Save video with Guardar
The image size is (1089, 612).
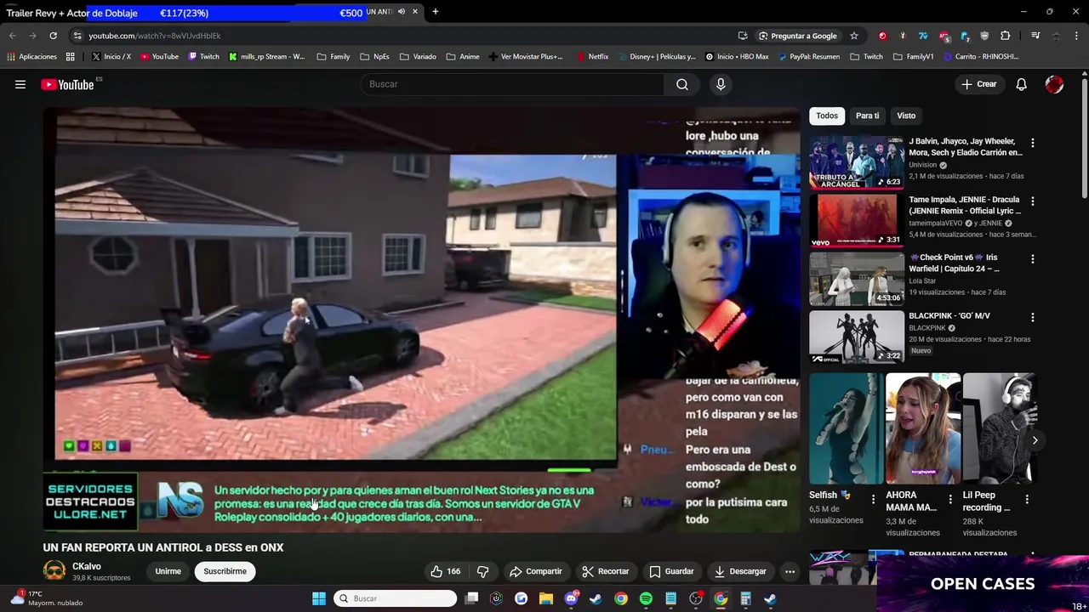[671, 571]
